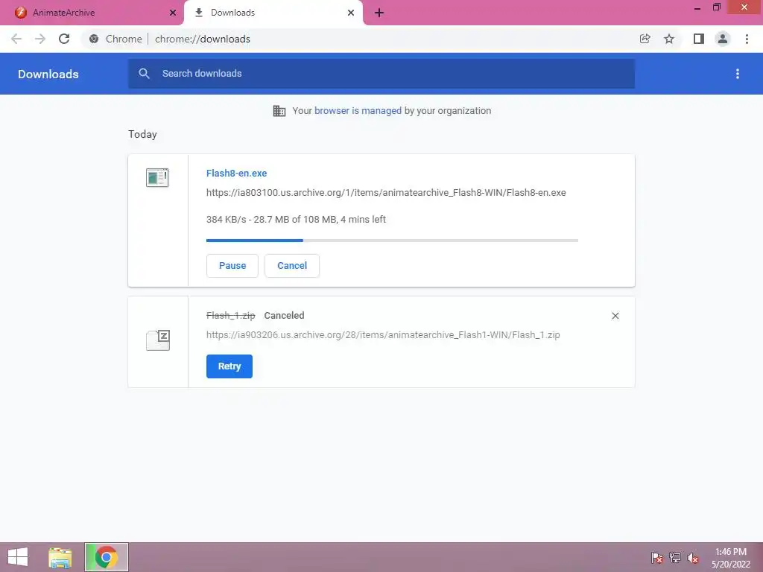Image resolution: width=763 pixels, height=572 pixels.
Task: Click the Flash_1.zip source URL
Action: (383, 335)
